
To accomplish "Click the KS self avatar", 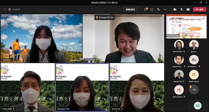I will [x=198, y=106].
